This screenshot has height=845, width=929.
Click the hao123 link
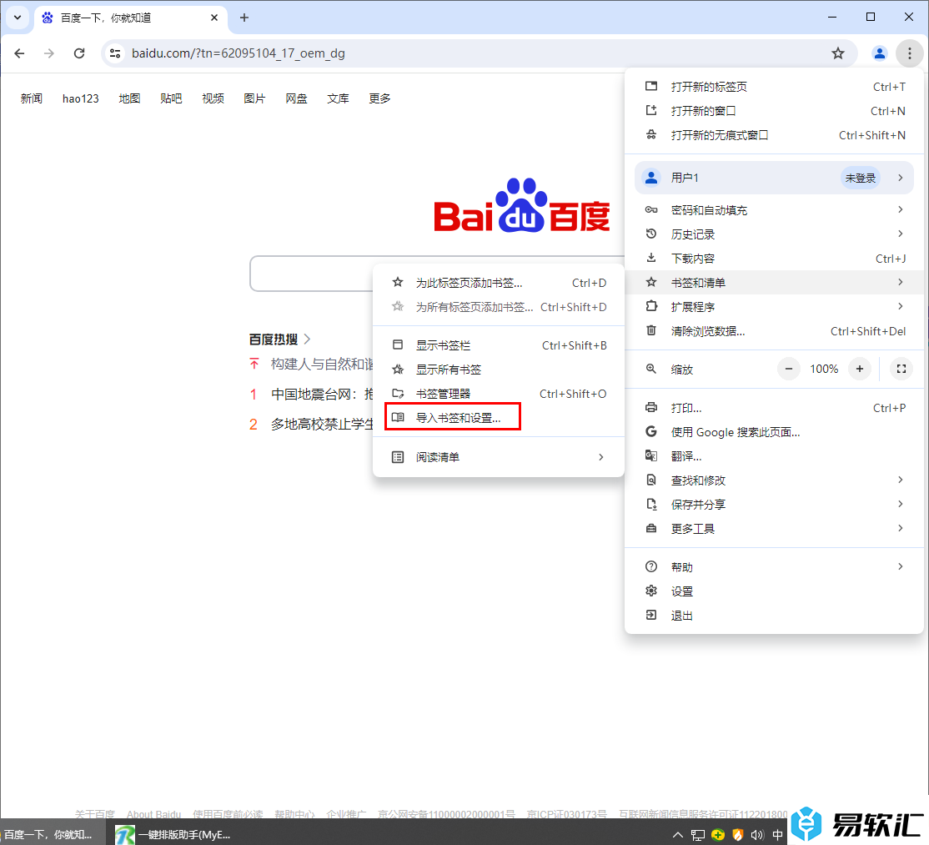[80, 98]
